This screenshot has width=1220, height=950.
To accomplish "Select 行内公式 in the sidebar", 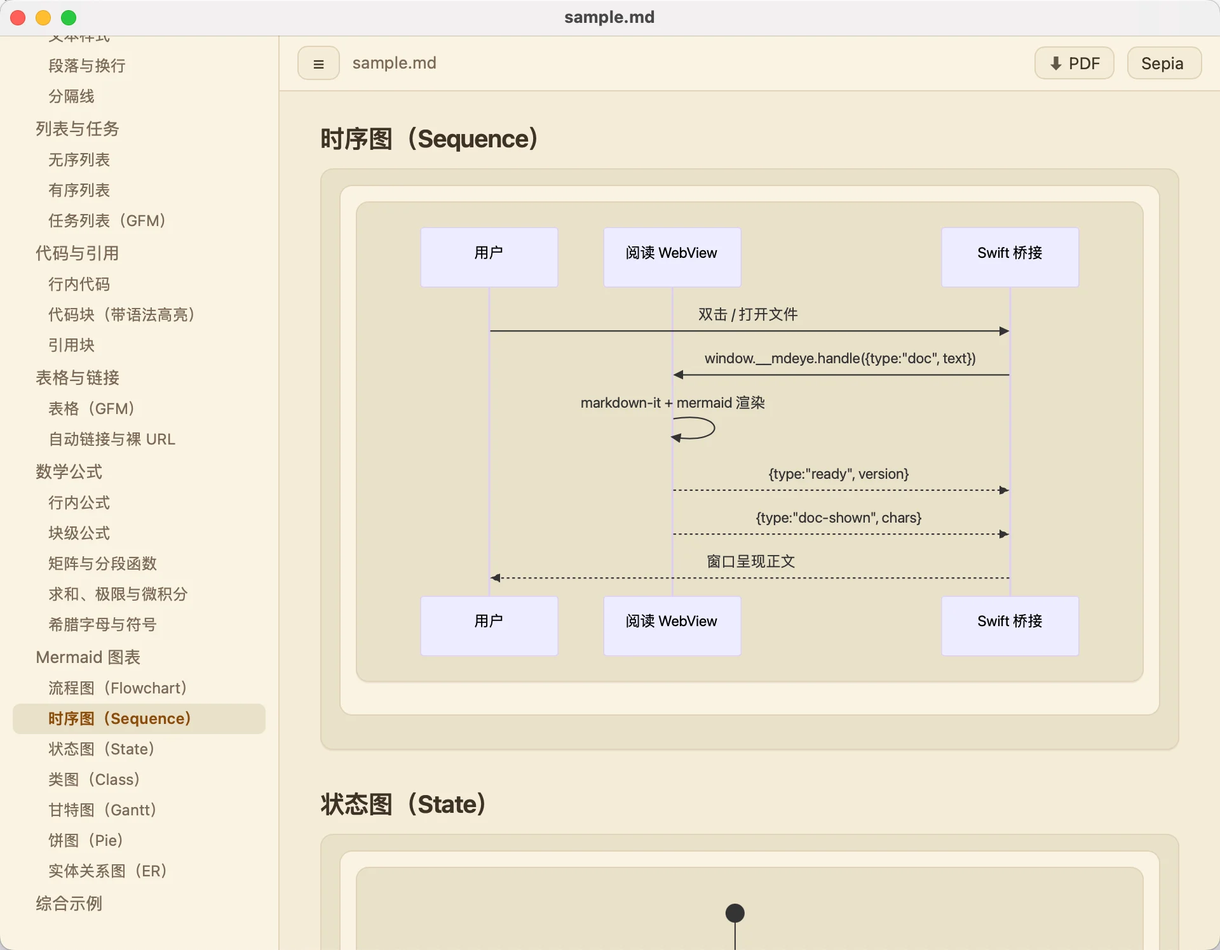I will pos(79,503).
